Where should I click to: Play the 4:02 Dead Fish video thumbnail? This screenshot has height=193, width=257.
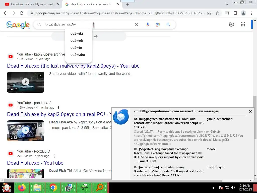[x=26, y=82]
